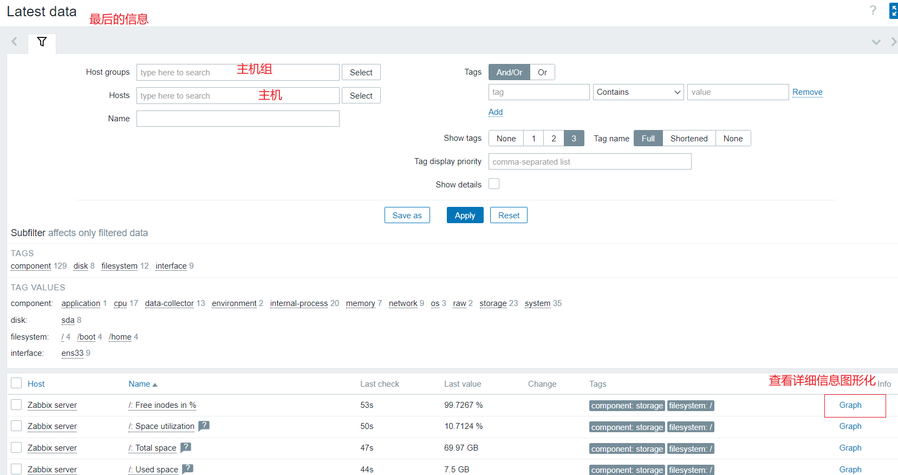Set Show tags to 2
The image size is (898, 475).
click(554, 138)
